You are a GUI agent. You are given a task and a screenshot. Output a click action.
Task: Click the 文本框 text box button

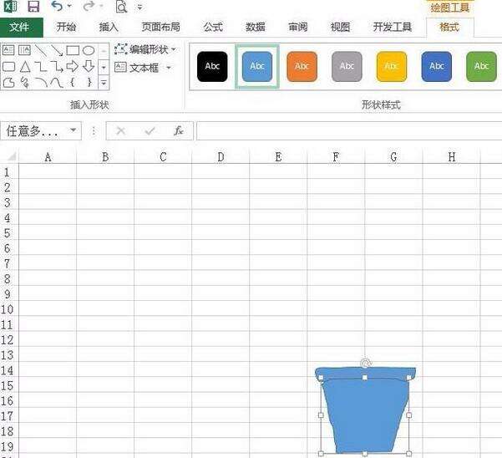[x=137, y=68]
